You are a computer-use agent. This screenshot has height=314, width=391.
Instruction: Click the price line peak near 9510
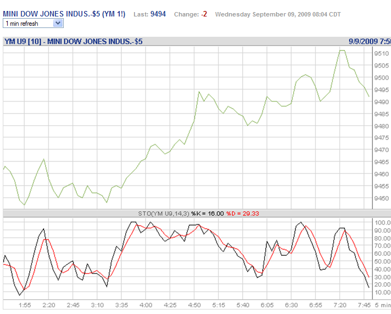(x=342, y=51)
